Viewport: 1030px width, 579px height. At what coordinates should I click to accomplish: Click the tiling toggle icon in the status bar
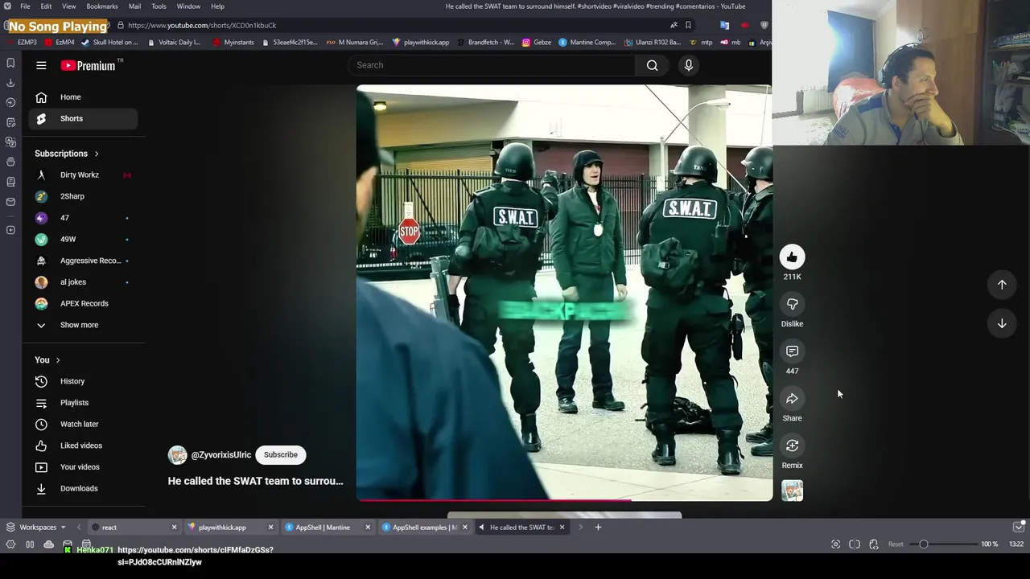click(855, 544)
